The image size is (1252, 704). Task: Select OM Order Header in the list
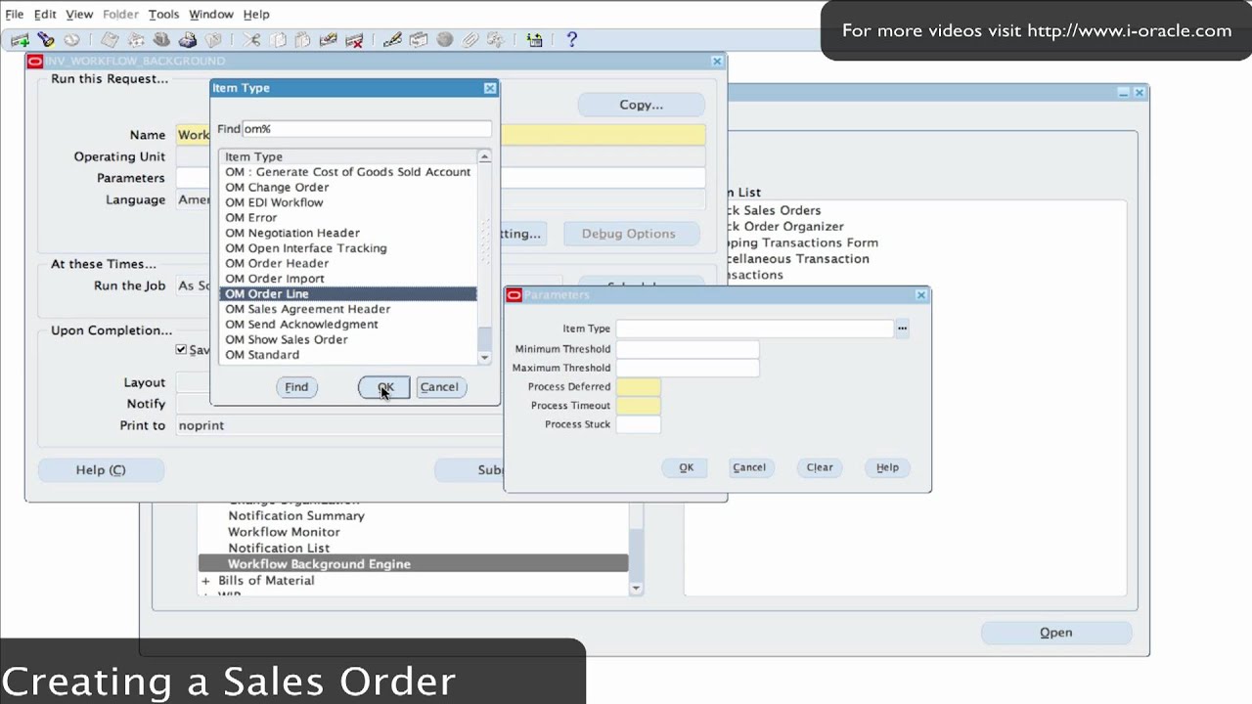pos(349,263)
